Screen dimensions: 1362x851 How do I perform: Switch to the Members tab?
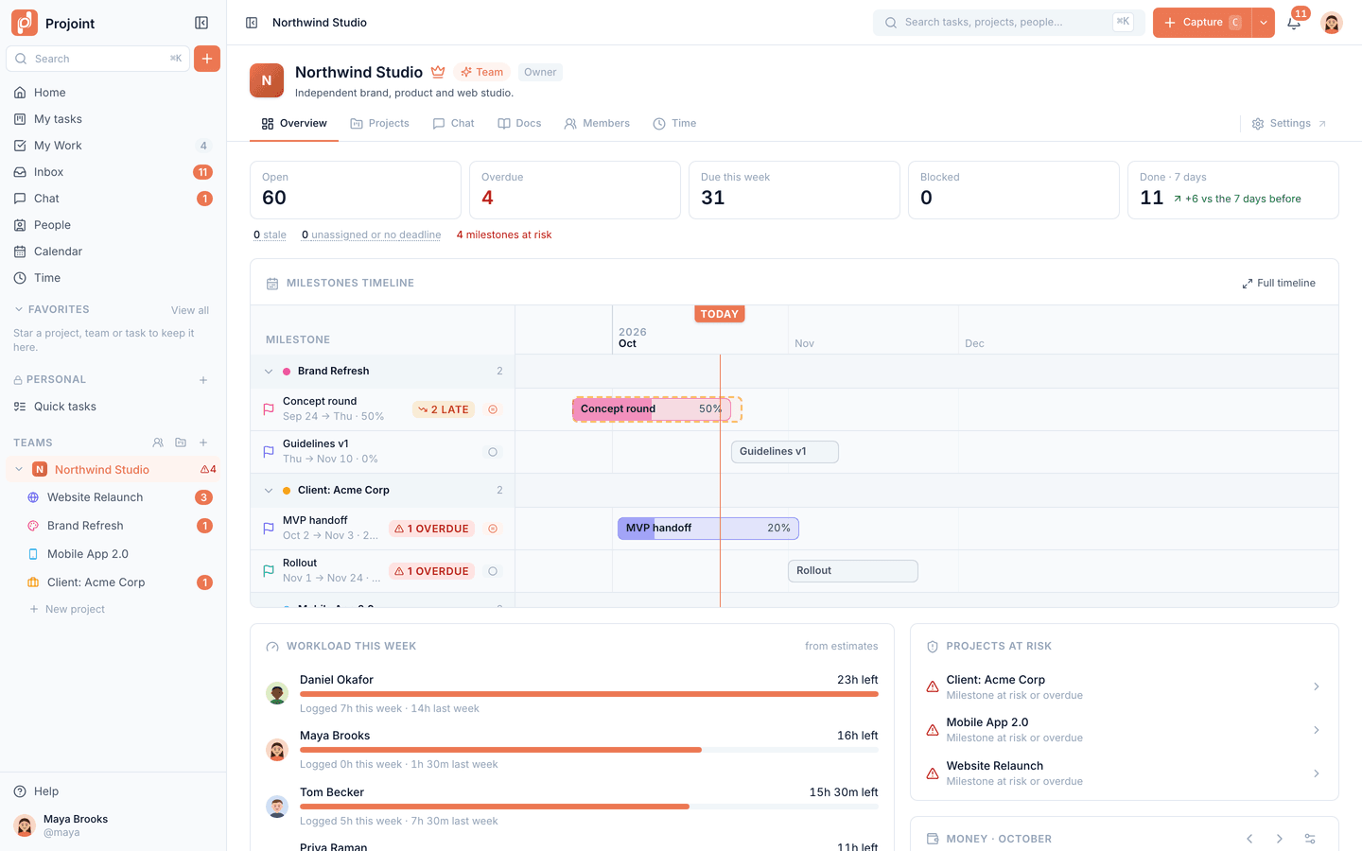tap(597, 124)
